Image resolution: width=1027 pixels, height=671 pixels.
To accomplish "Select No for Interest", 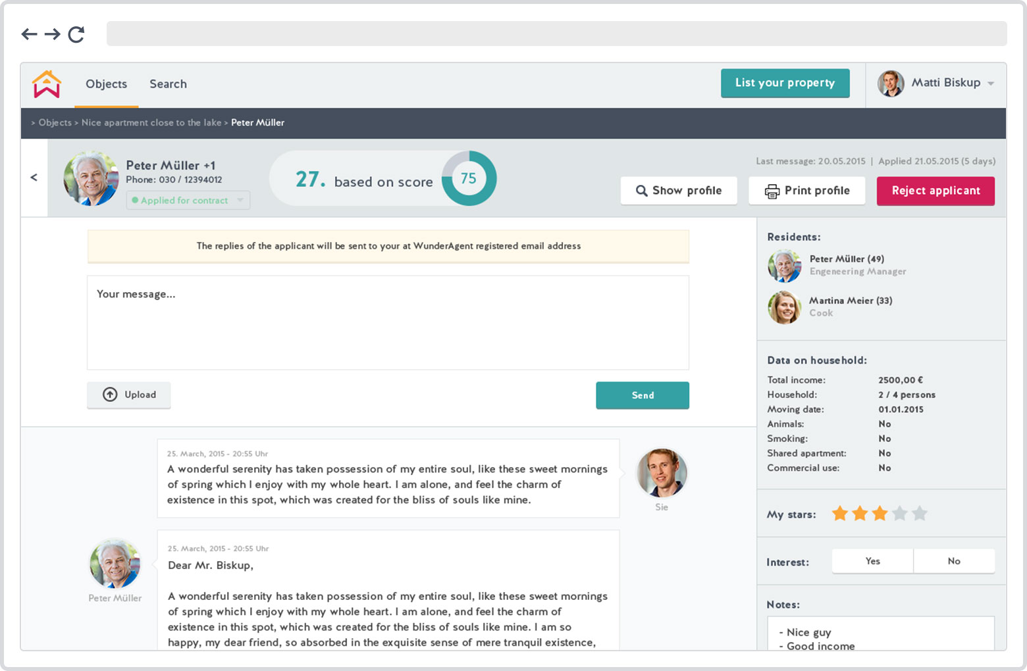I will tap(954, 561).
